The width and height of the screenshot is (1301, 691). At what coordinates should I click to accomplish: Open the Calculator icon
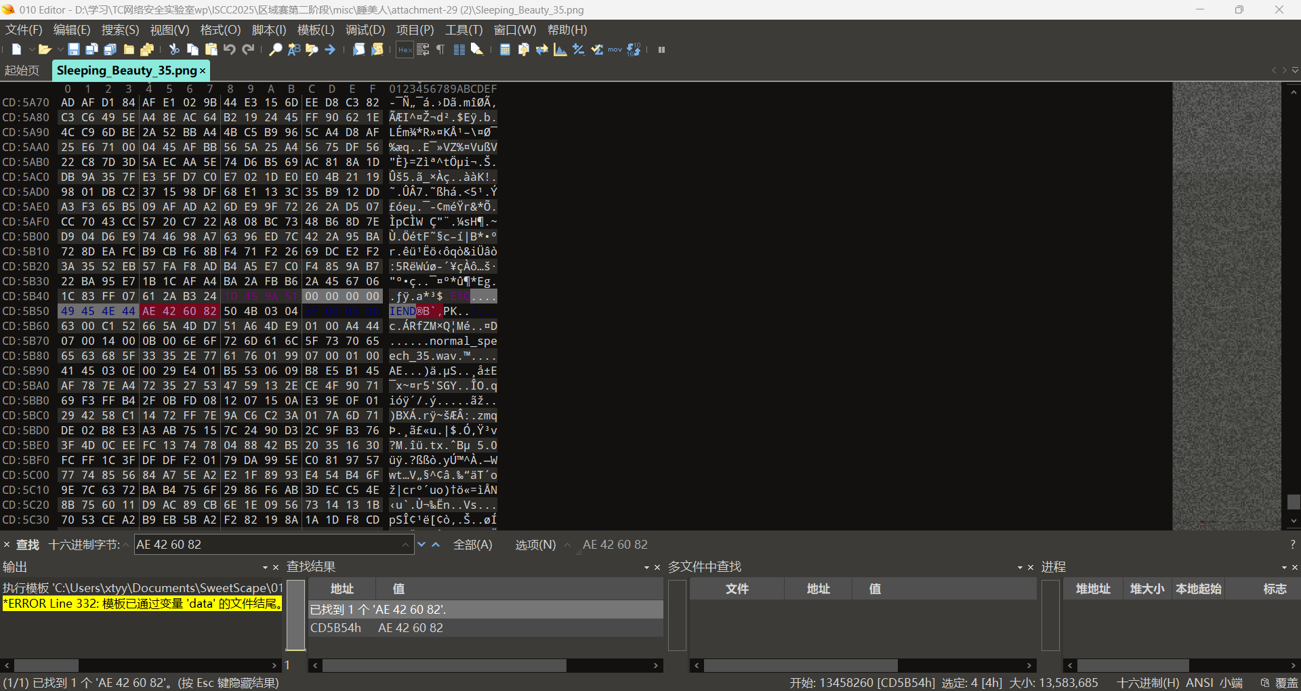click(505, 49)
